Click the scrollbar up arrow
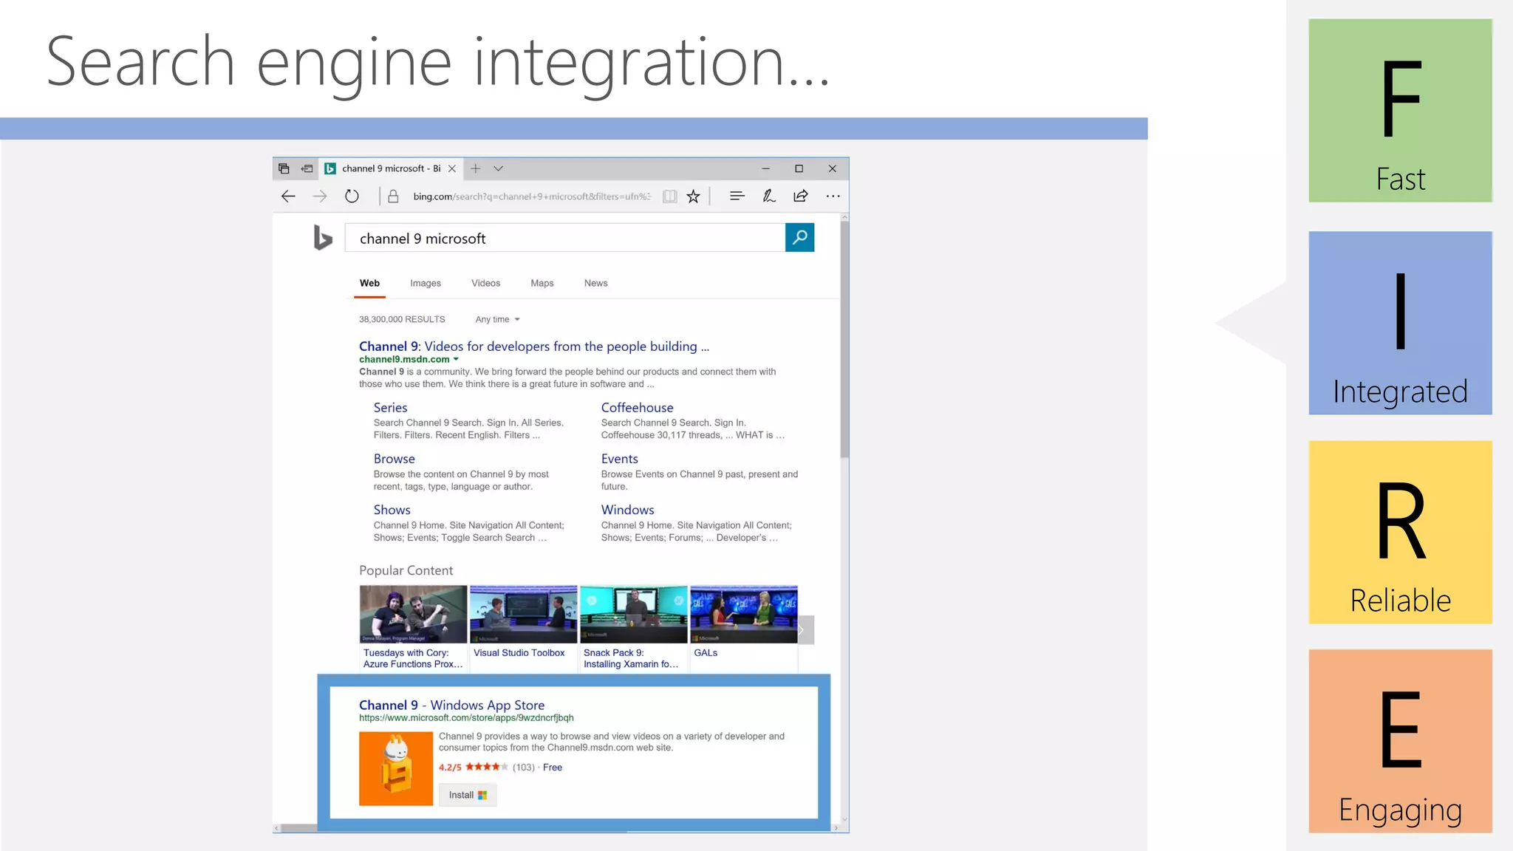Screen dimensions: 1513x851 [x=844, y=217]
